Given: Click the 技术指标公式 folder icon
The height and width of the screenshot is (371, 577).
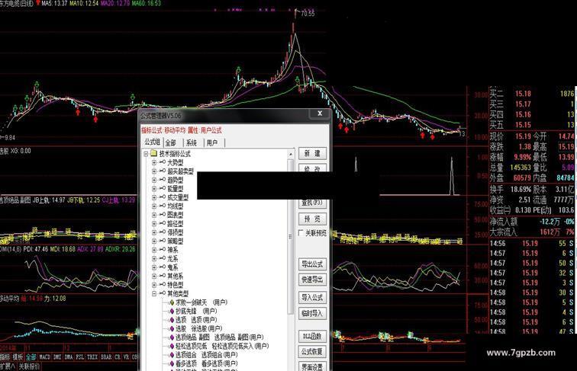Looking at the screenshot, I should pos(154,153).
